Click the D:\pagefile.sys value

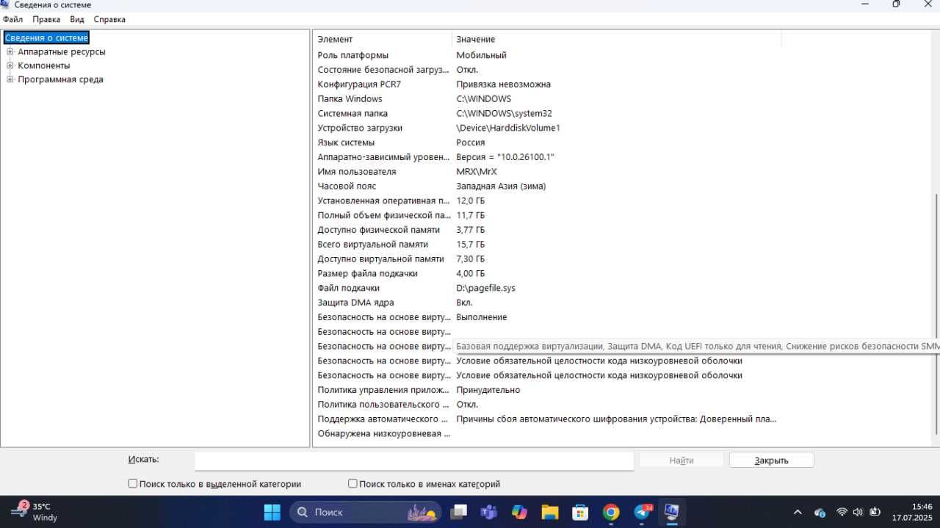(x=485, y=288)
